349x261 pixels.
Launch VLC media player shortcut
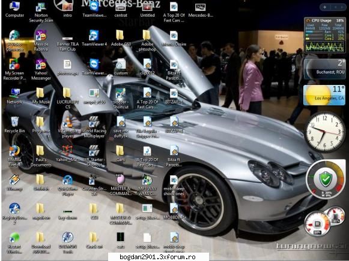pyautogui.click(x=67, y=128)
